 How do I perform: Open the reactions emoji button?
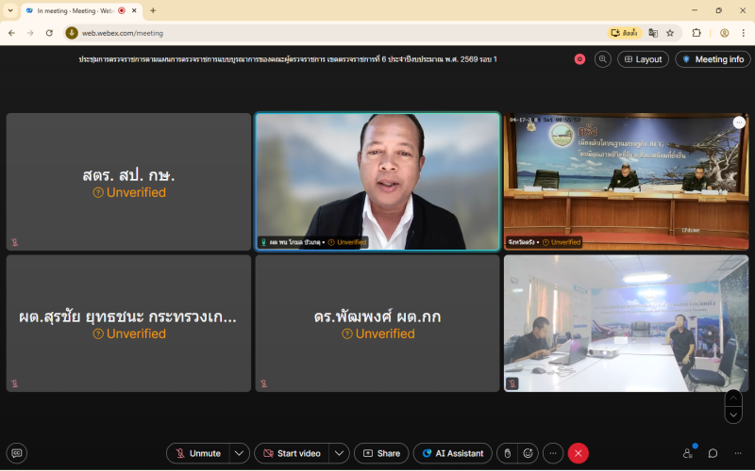point(529,453)
